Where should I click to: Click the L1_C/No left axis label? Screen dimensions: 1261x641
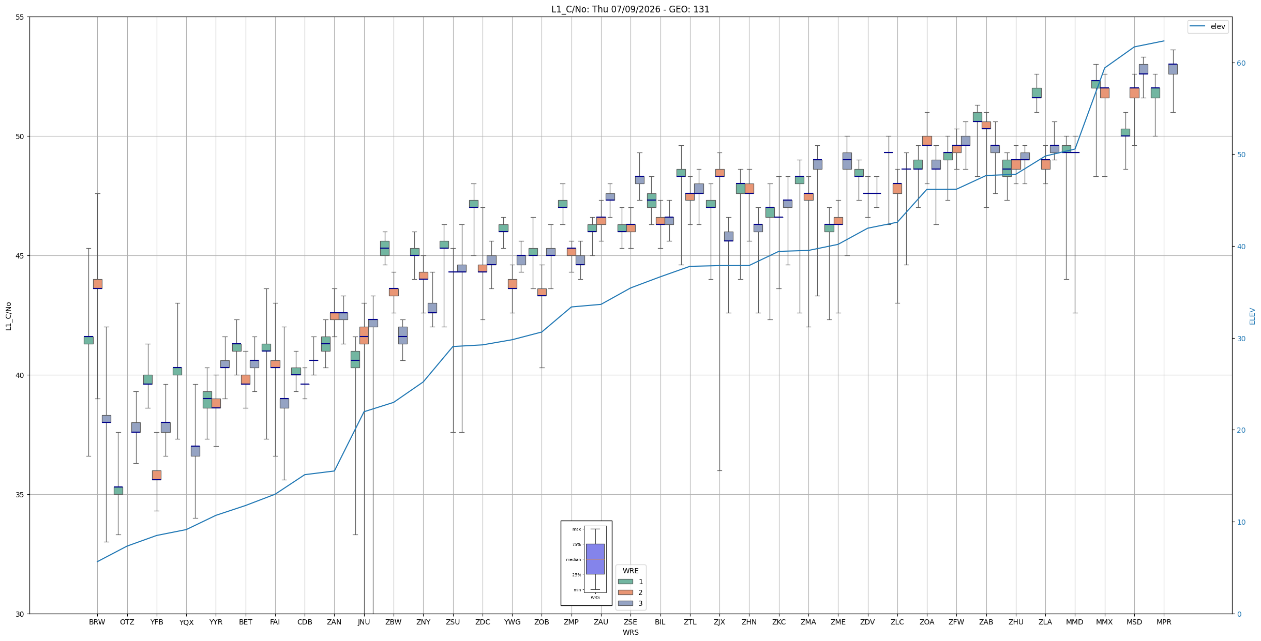(x=8, y=316)
